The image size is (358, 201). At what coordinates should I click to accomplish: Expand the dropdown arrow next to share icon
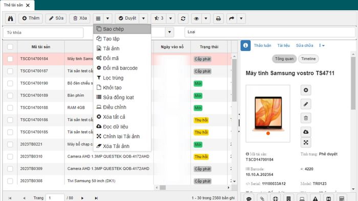[x=241, y=18]
